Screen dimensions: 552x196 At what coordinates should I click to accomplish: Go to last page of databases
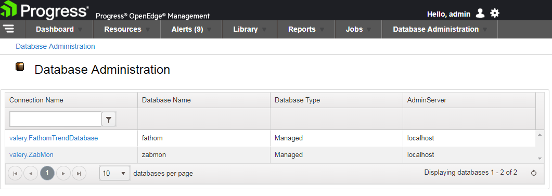pyautogui.click(x=79, y=173)
